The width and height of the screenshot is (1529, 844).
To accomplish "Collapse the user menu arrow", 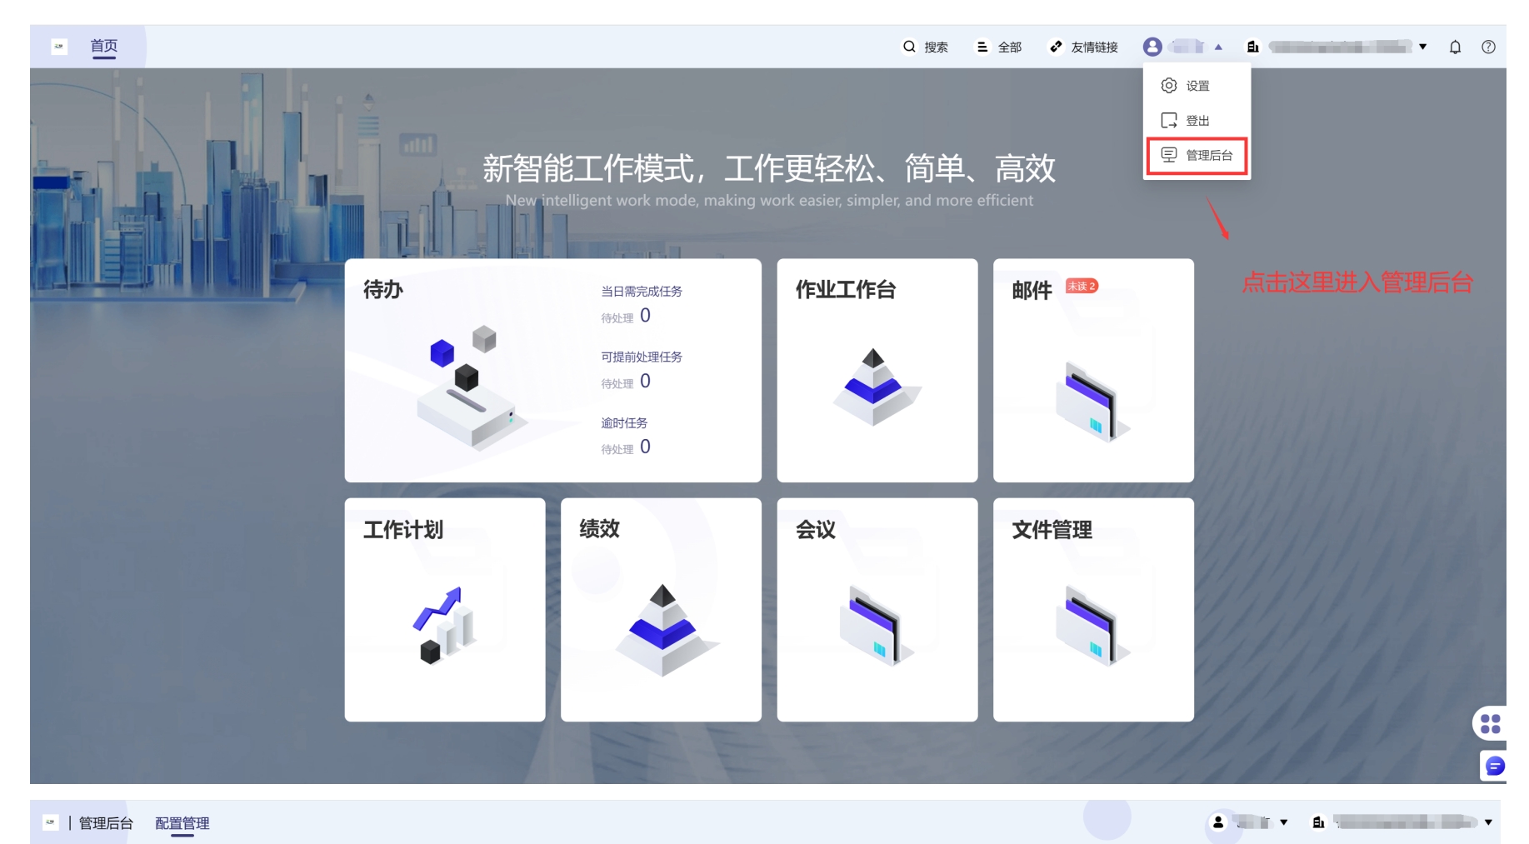I will 1218,47.
